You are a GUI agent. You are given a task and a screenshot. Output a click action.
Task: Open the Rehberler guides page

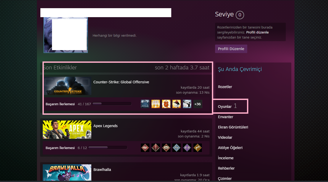226,168
